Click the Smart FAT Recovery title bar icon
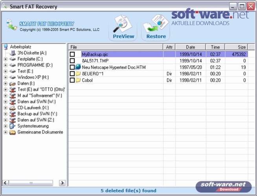 [5, 6]
